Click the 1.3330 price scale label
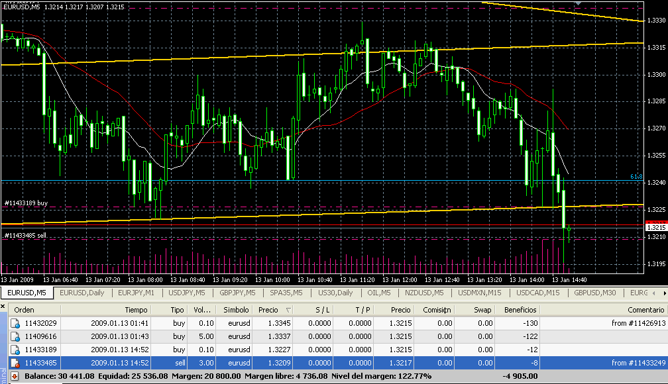 (656, 21)
